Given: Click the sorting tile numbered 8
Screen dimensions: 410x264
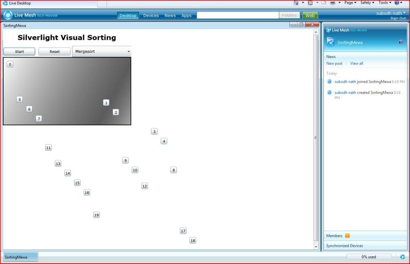Looking at the screenshot, I should click(174, 170).
